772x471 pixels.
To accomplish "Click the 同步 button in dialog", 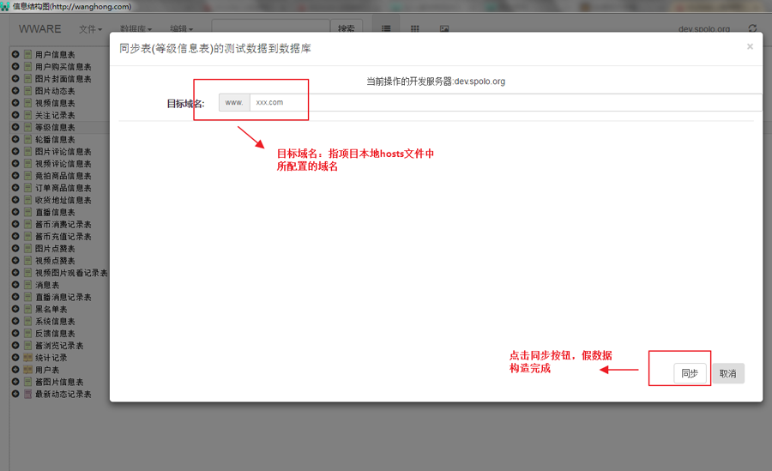I will [690, 373].
